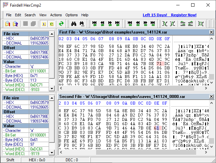Click the last toolbar icon with bracketed box
The width and height of the screenshot is (216, 163).
(201, 24)
